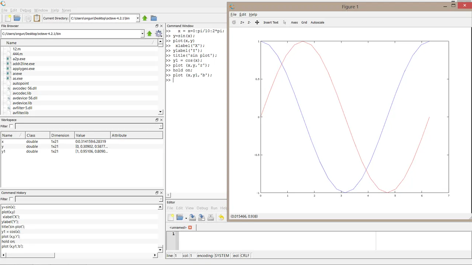The height and width of the screenshot is (265, 472).
Task: Print file from Editor toolbar
Action: click(x=211, y=218)
